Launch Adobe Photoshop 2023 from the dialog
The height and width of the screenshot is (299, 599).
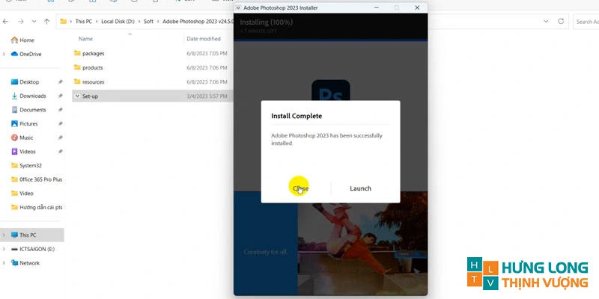[360, 188]
